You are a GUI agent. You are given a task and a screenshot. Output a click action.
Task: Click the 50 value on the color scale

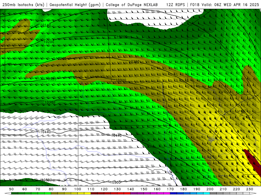pyautogui.click(x=11, y=189)
